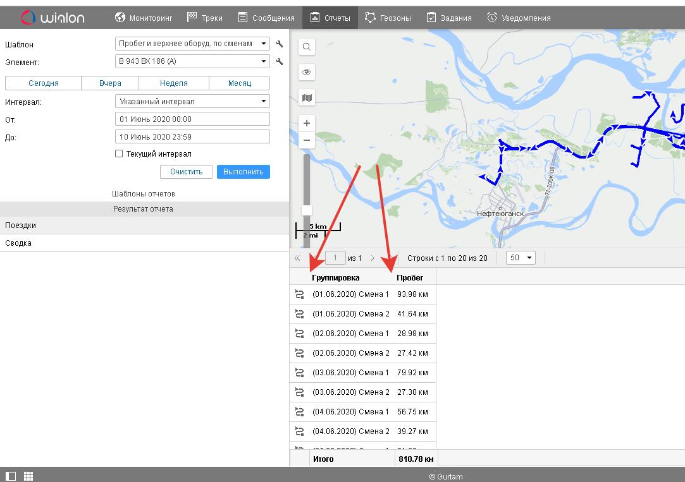Screen dimensions: 685x482
Task: Open the map layers icon
Action: point(307,98)
